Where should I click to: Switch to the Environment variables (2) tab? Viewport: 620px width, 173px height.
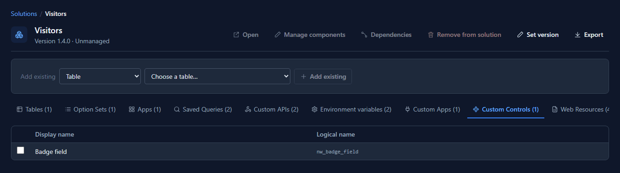[351, 109]
